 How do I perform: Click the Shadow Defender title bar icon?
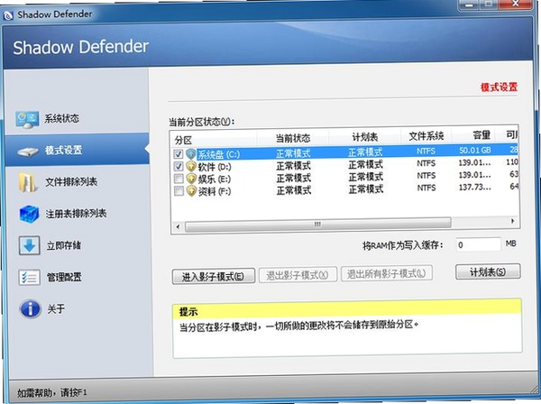[x=8, y=15]
